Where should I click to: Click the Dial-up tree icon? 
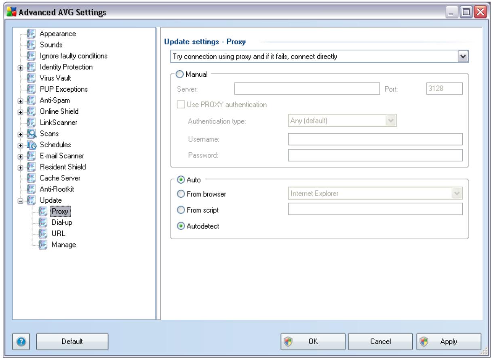click(x=43, y=222)
